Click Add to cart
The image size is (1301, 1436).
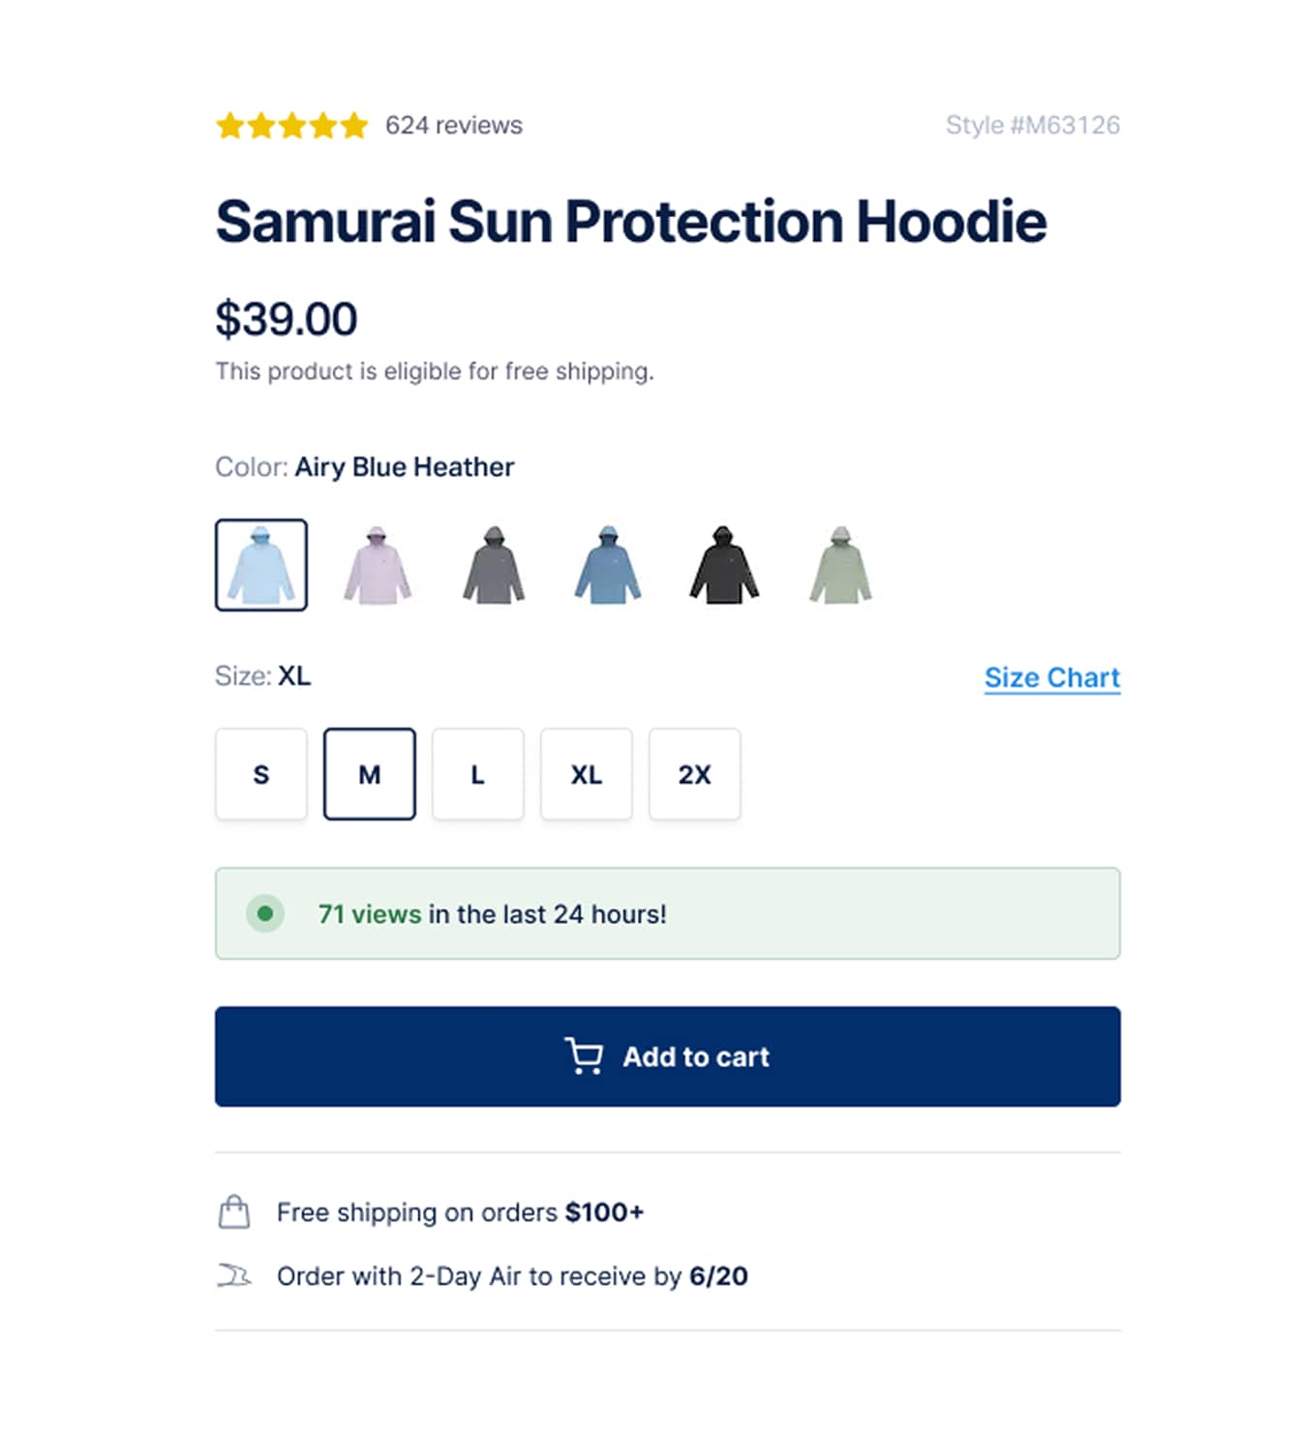click(666, 1057)
